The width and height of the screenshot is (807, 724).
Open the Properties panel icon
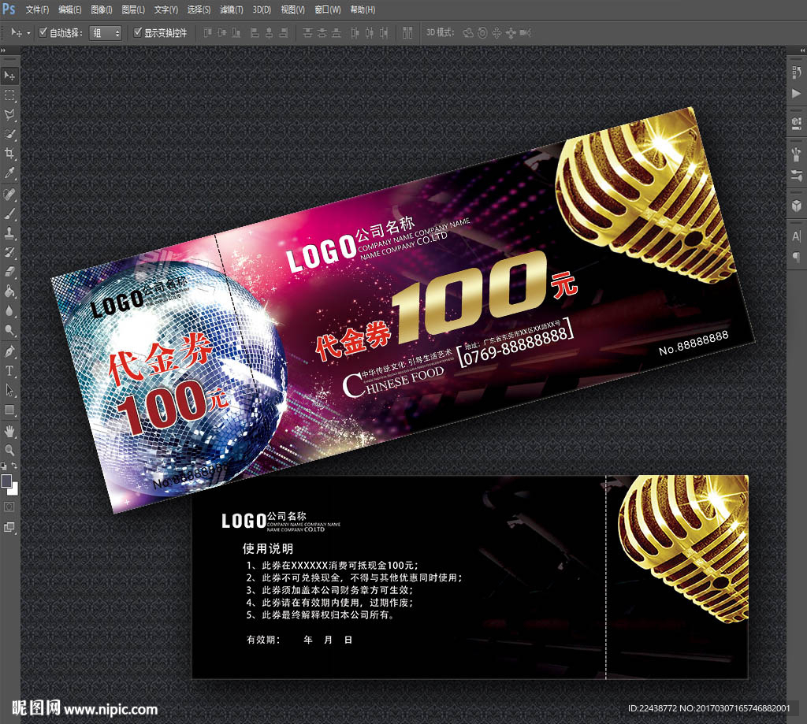click(797, 123)
